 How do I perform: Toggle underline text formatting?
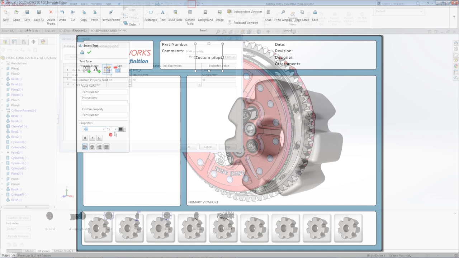pyautogui.click(x=99, y=138)
